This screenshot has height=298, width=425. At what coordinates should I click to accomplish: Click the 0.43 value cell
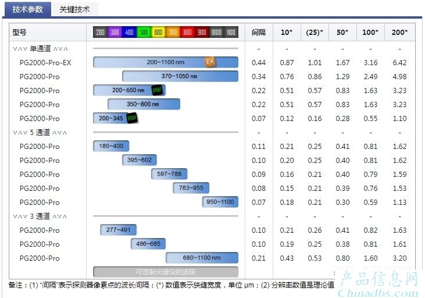pos(287,258)
